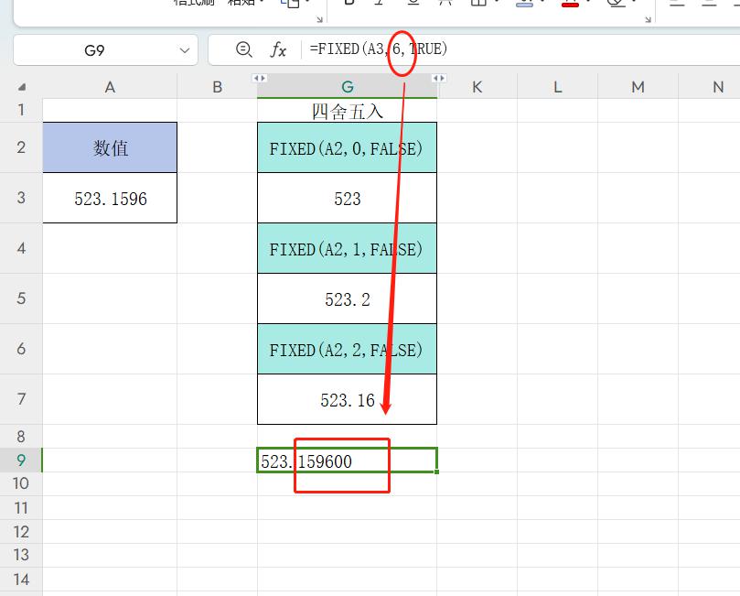Select row 8 header

[x=21, y=437]
